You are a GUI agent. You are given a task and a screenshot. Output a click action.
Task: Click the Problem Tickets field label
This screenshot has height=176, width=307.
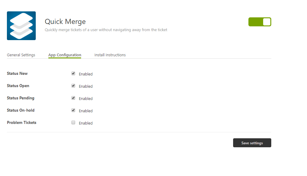(x=22, y=123)
